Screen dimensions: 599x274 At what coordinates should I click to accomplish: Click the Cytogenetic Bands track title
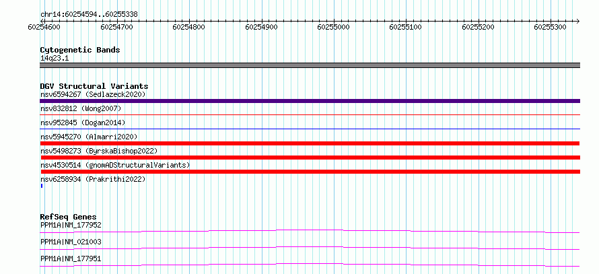[80, 50]
